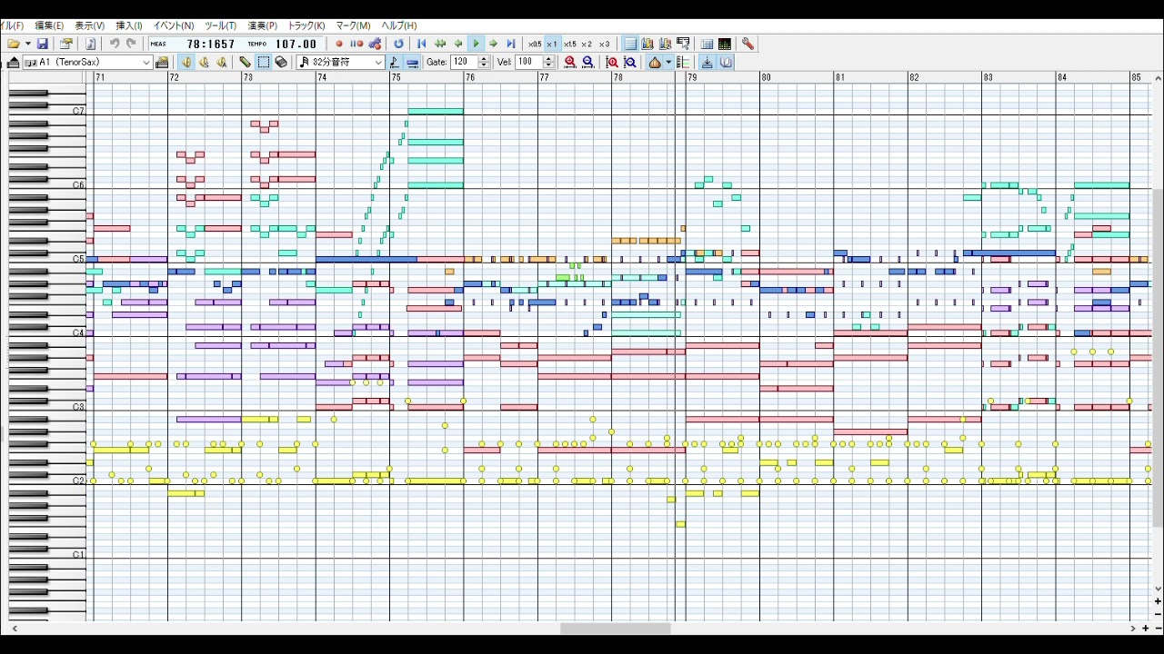Select the eraser tool
This screenshot has width=1164, height=654.
(281, 62)
